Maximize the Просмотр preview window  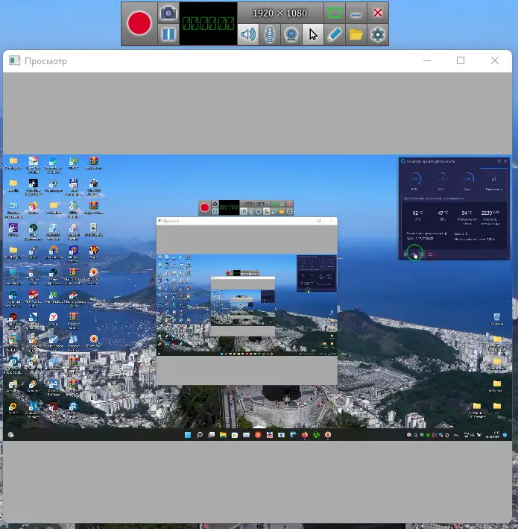pos(461,60)
